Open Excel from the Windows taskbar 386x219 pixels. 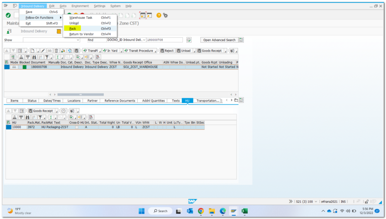click(244, 211)
